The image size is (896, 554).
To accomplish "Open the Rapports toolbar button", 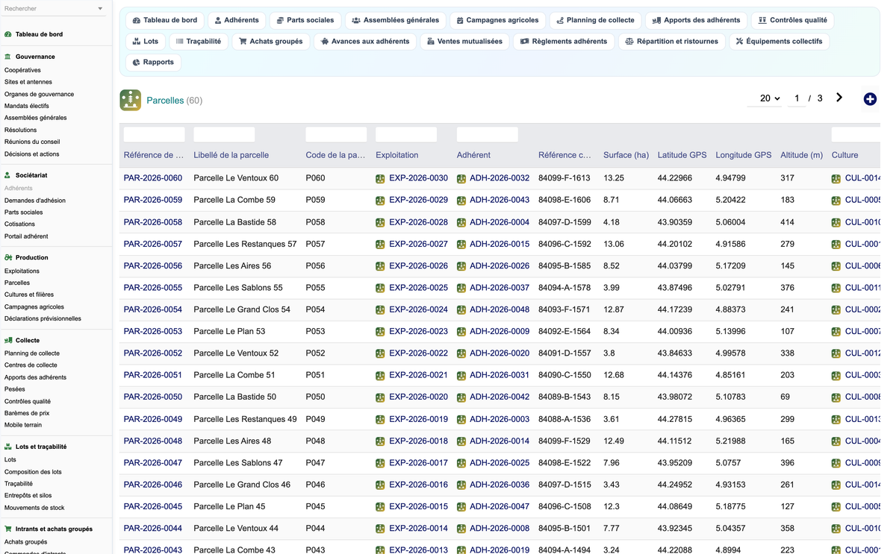I will [x=153, y=62].
